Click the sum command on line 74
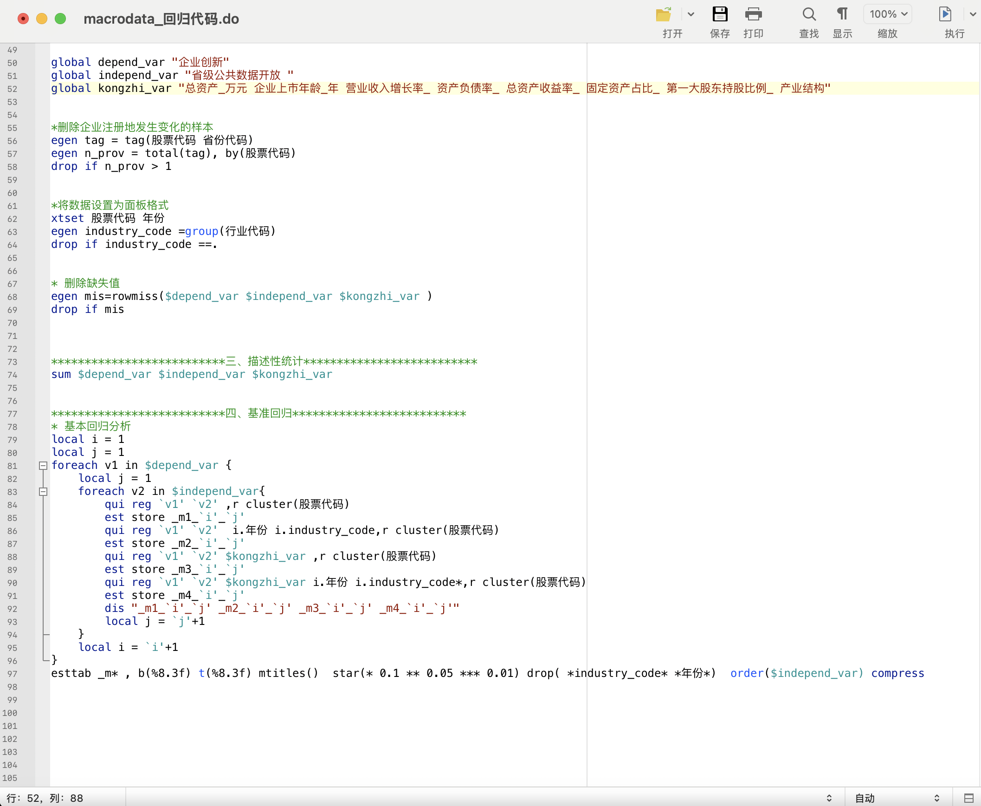The image size is (981, 806). [61, 374]
